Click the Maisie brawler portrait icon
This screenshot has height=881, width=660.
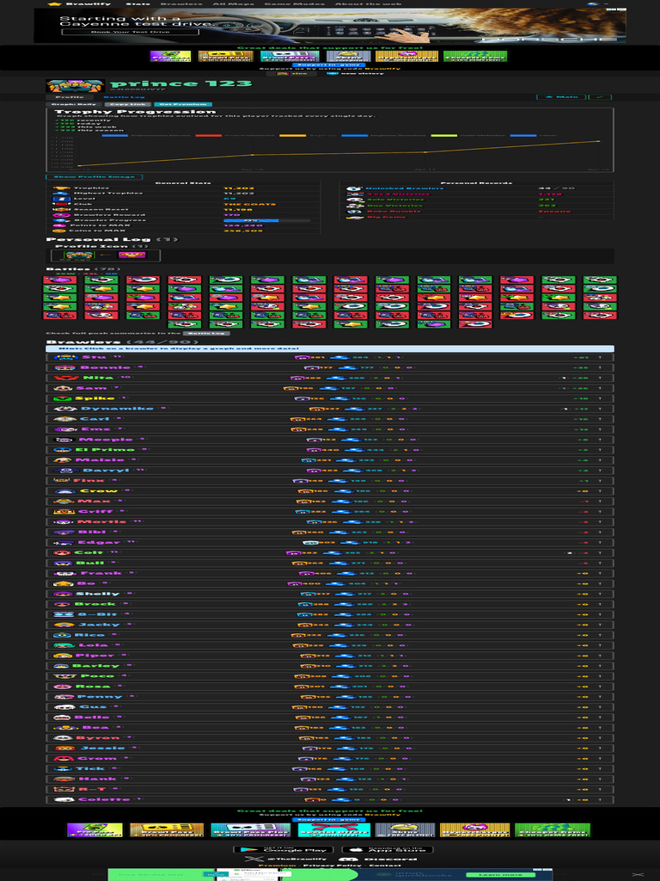(63, 460)
